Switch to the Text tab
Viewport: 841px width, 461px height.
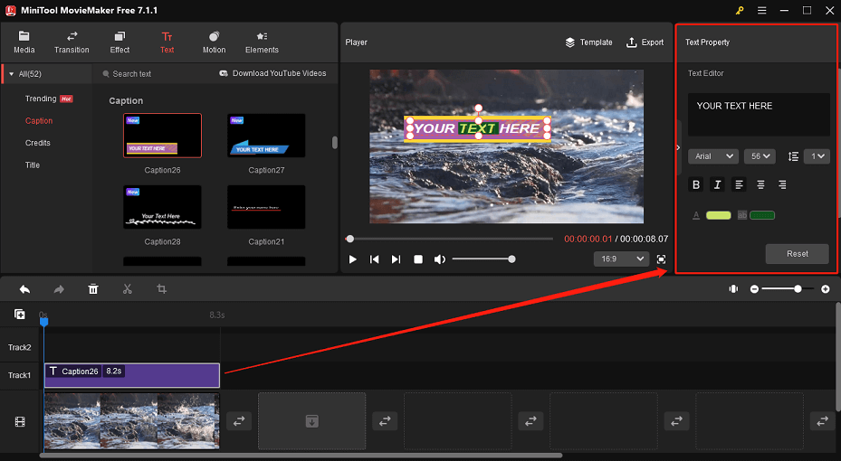pos(167,42)
